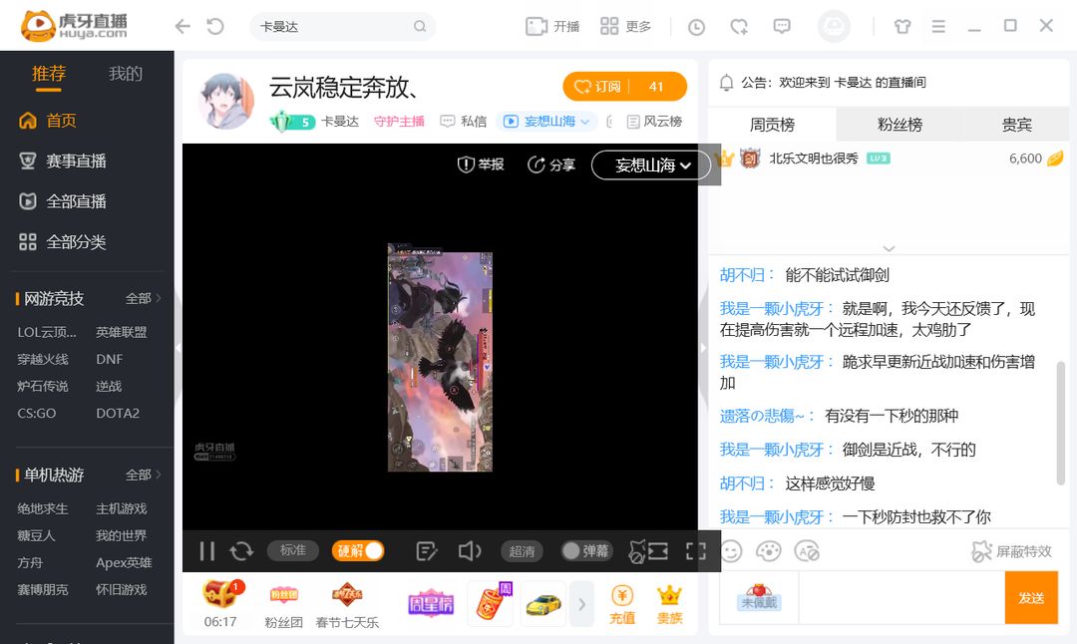Switch to the 推荐 tab
This screenshot has width=1077, height=644.
tap(49, 74)
